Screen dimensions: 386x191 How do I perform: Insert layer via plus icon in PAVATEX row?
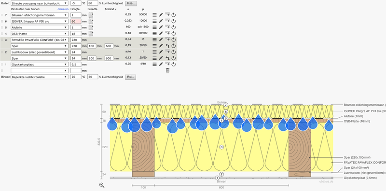pos(167,39)
